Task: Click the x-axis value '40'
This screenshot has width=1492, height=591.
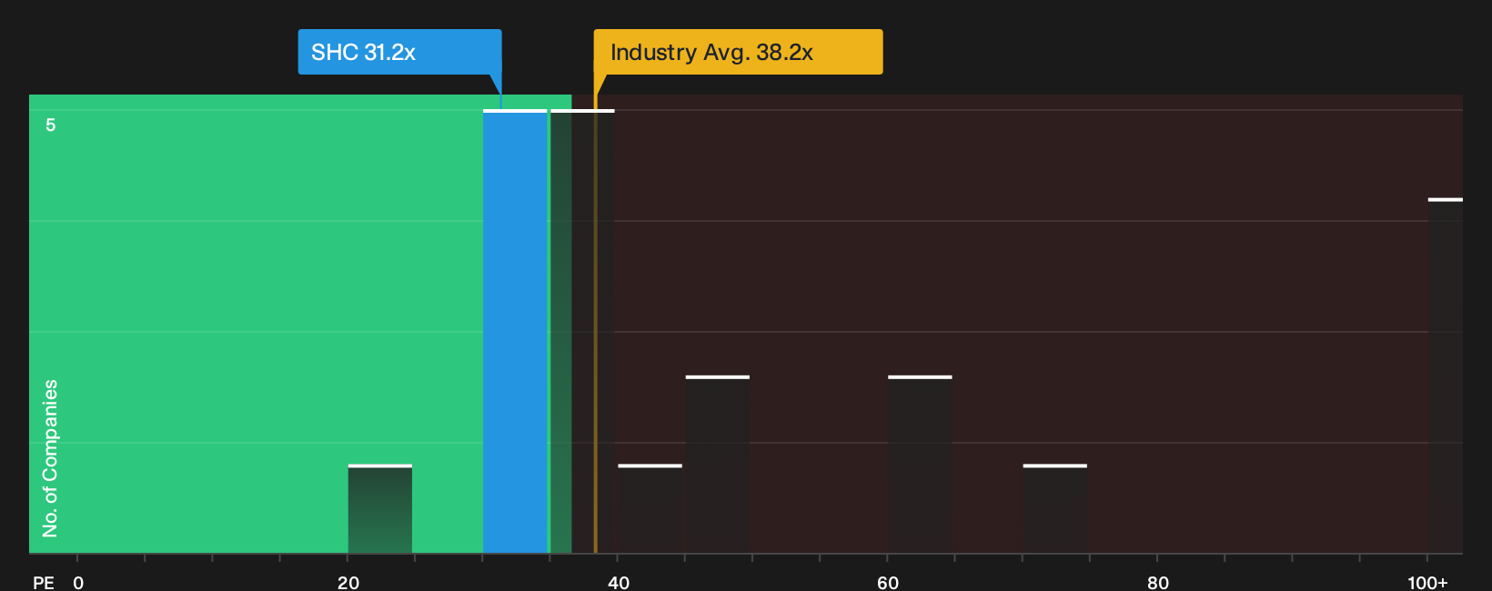Action: pyautogui.click(x=619, y=582)
